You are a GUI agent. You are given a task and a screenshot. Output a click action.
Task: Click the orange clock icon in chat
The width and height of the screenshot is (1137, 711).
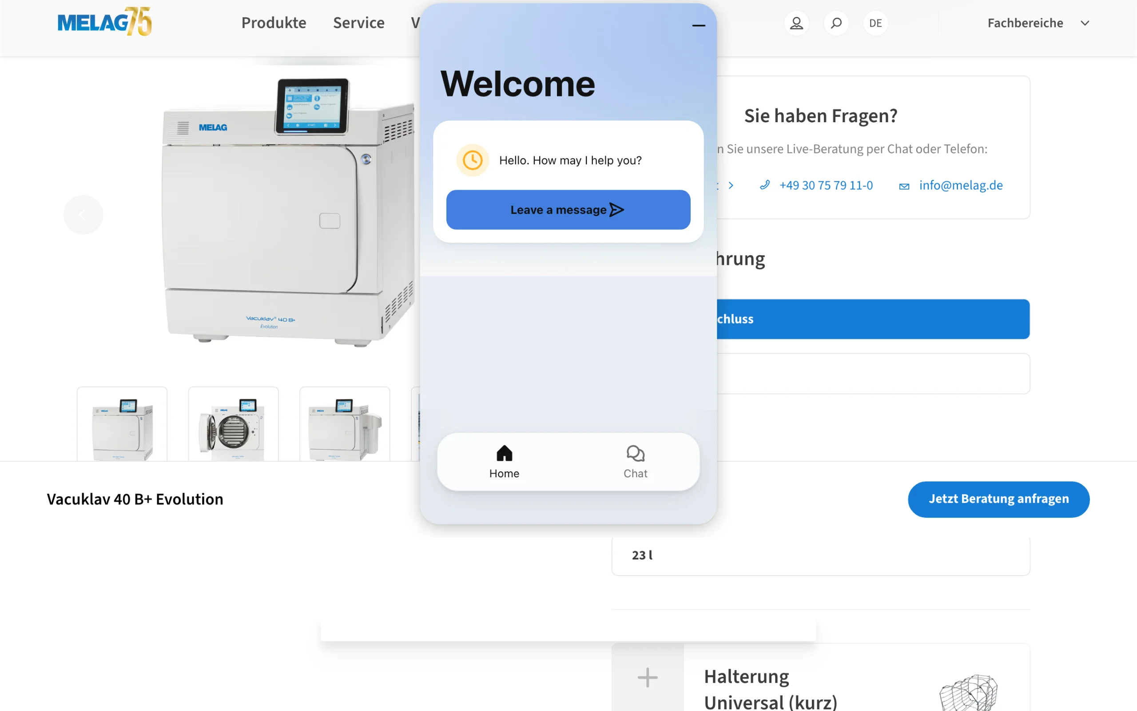[x=472, y=160]
